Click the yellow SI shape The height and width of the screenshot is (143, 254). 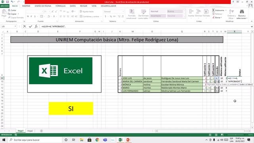71,108
